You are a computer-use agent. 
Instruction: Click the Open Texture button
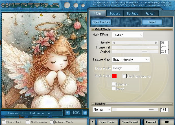(x=101, y=22)
